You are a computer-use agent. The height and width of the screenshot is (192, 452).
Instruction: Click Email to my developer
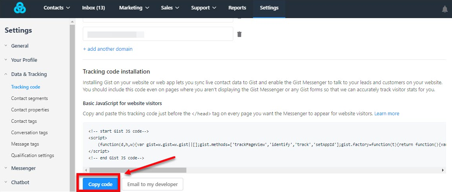pyautogui.click(x=152, y=184)
